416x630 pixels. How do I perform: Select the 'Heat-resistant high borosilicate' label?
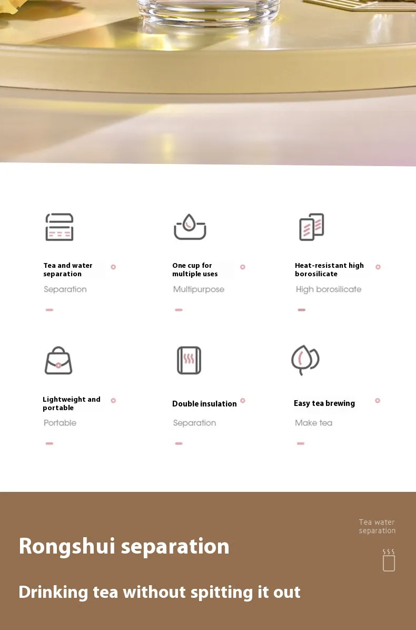(x=329, y=269)
